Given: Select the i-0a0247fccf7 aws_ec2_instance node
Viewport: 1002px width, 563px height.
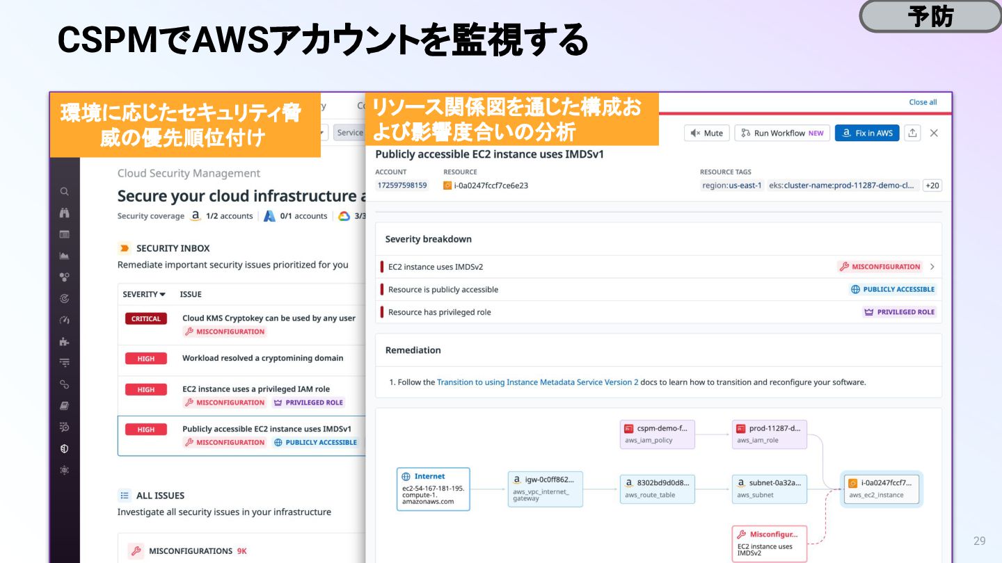Looking at the screenshot, I should (x=882, y=489).
